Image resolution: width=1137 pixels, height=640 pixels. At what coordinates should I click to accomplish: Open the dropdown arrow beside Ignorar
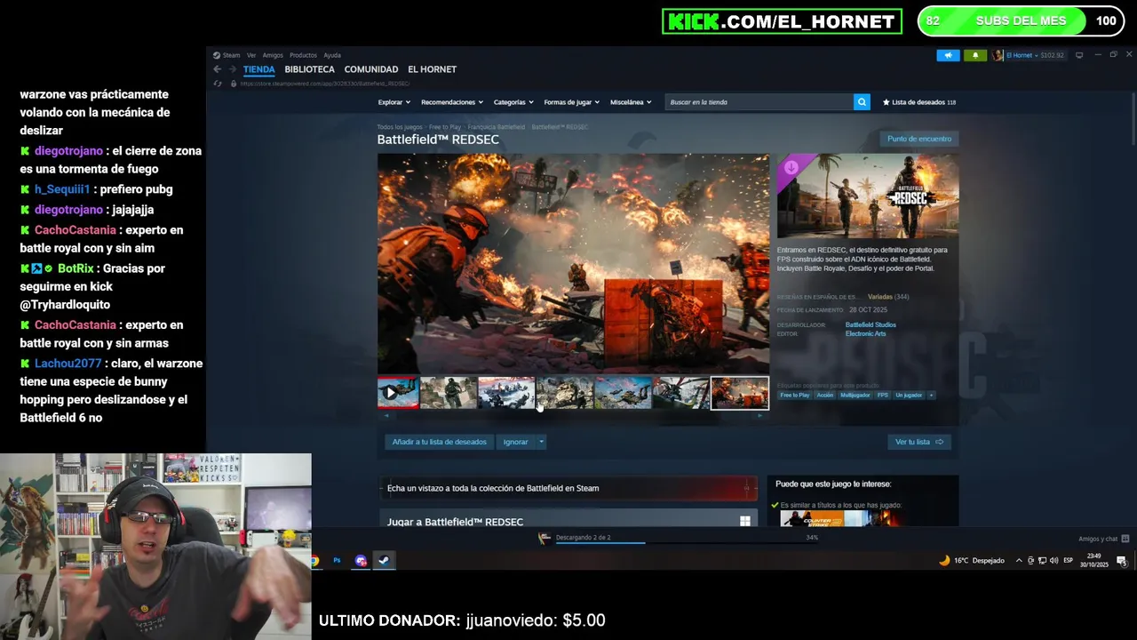[x=541, y=442]
